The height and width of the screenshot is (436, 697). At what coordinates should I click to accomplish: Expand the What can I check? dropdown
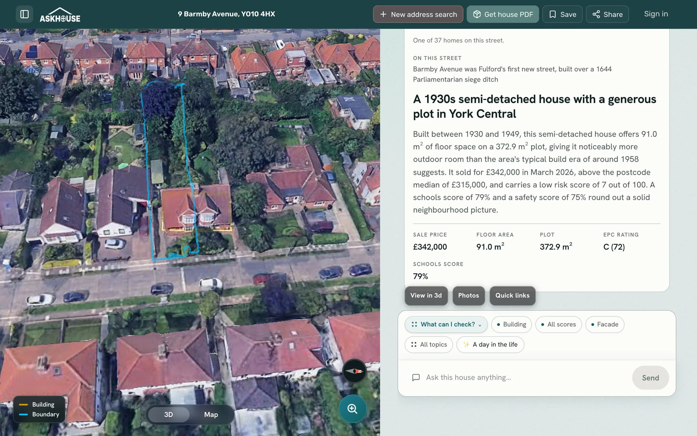click(446, 324)
